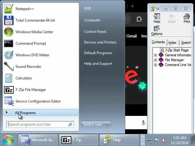Click the voice search microphone icon
This screenshot has height=146, width=195.
(x=143, y=123)
